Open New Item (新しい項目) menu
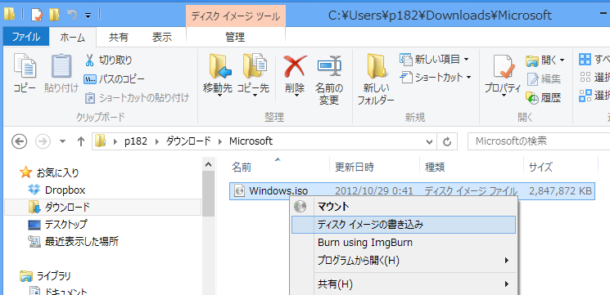Viewport: 610px width, 295px height. click(x=435, y=60)
